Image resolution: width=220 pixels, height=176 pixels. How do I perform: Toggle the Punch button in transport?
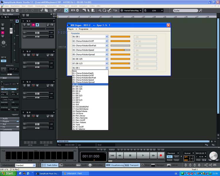[x=170, y=160]
